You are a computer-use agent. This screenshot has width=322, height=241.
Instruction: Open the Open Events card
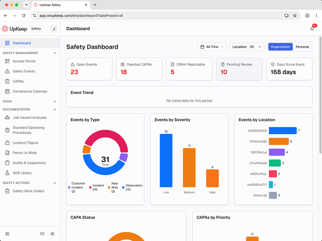point(89,69)
